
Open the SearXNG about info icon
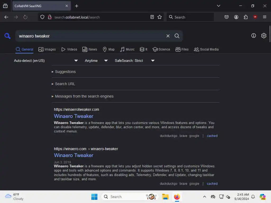(253, 36)
